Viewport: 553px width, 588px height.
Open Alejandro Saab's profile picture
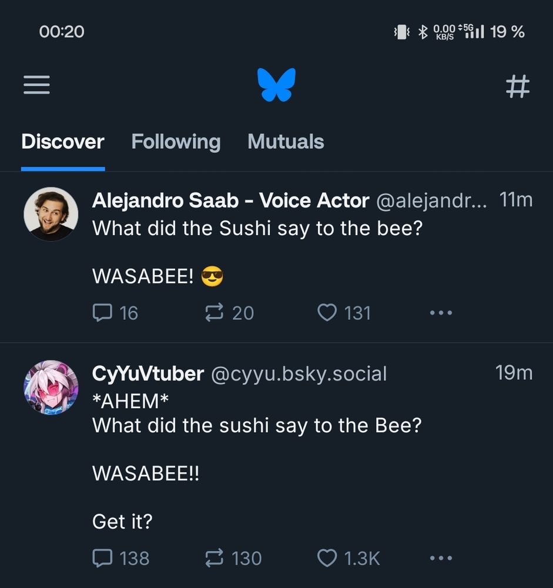coord(51,214)
